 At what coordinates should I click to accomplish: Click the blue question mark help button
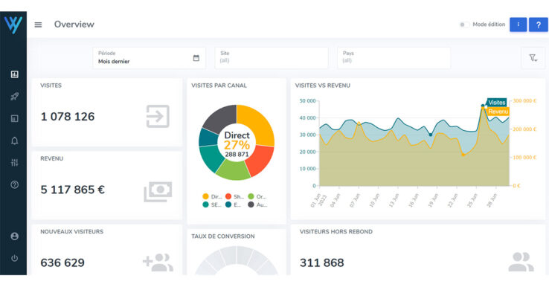[x=538, y=25]
